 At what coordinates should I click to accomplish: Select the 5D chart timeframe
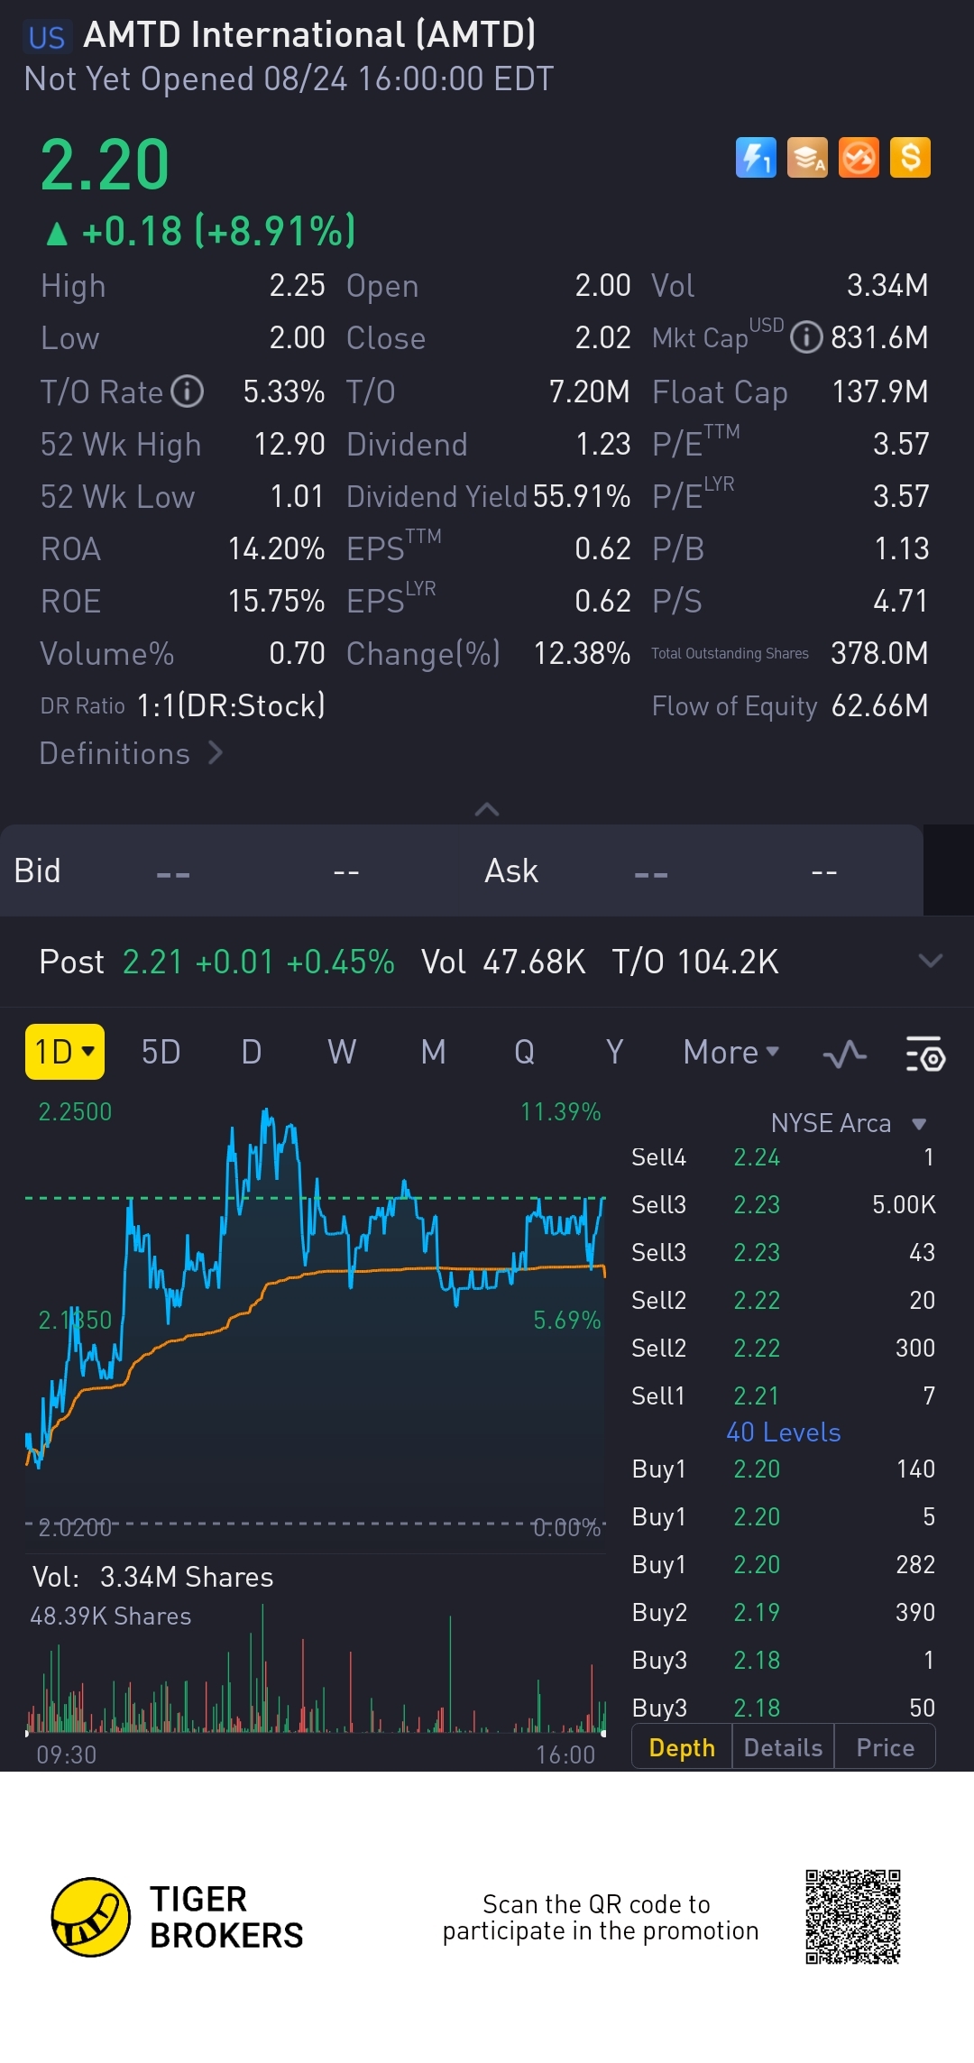click(x=161, y=1052)
